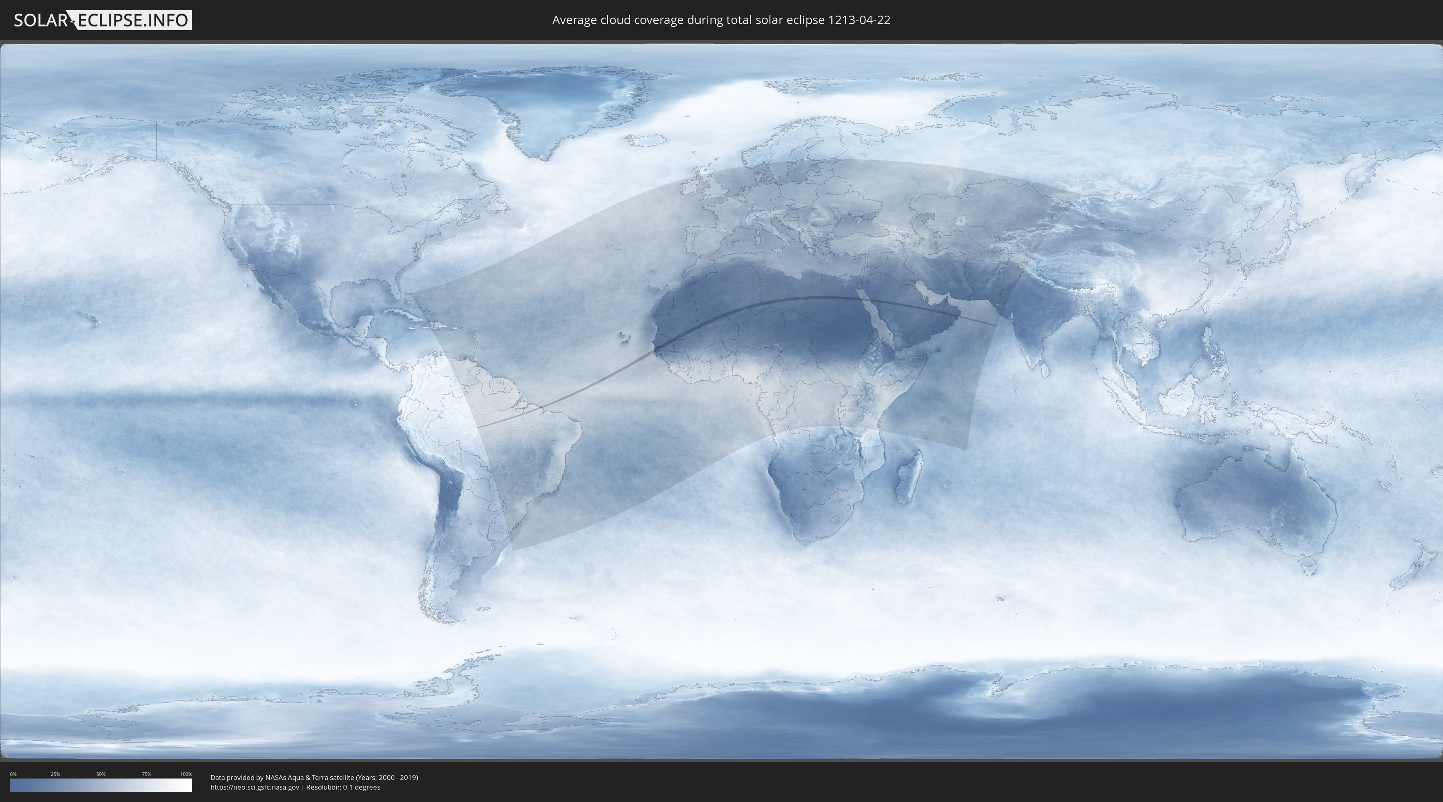Click the '100%' legend label

click(x=186, y=774)
